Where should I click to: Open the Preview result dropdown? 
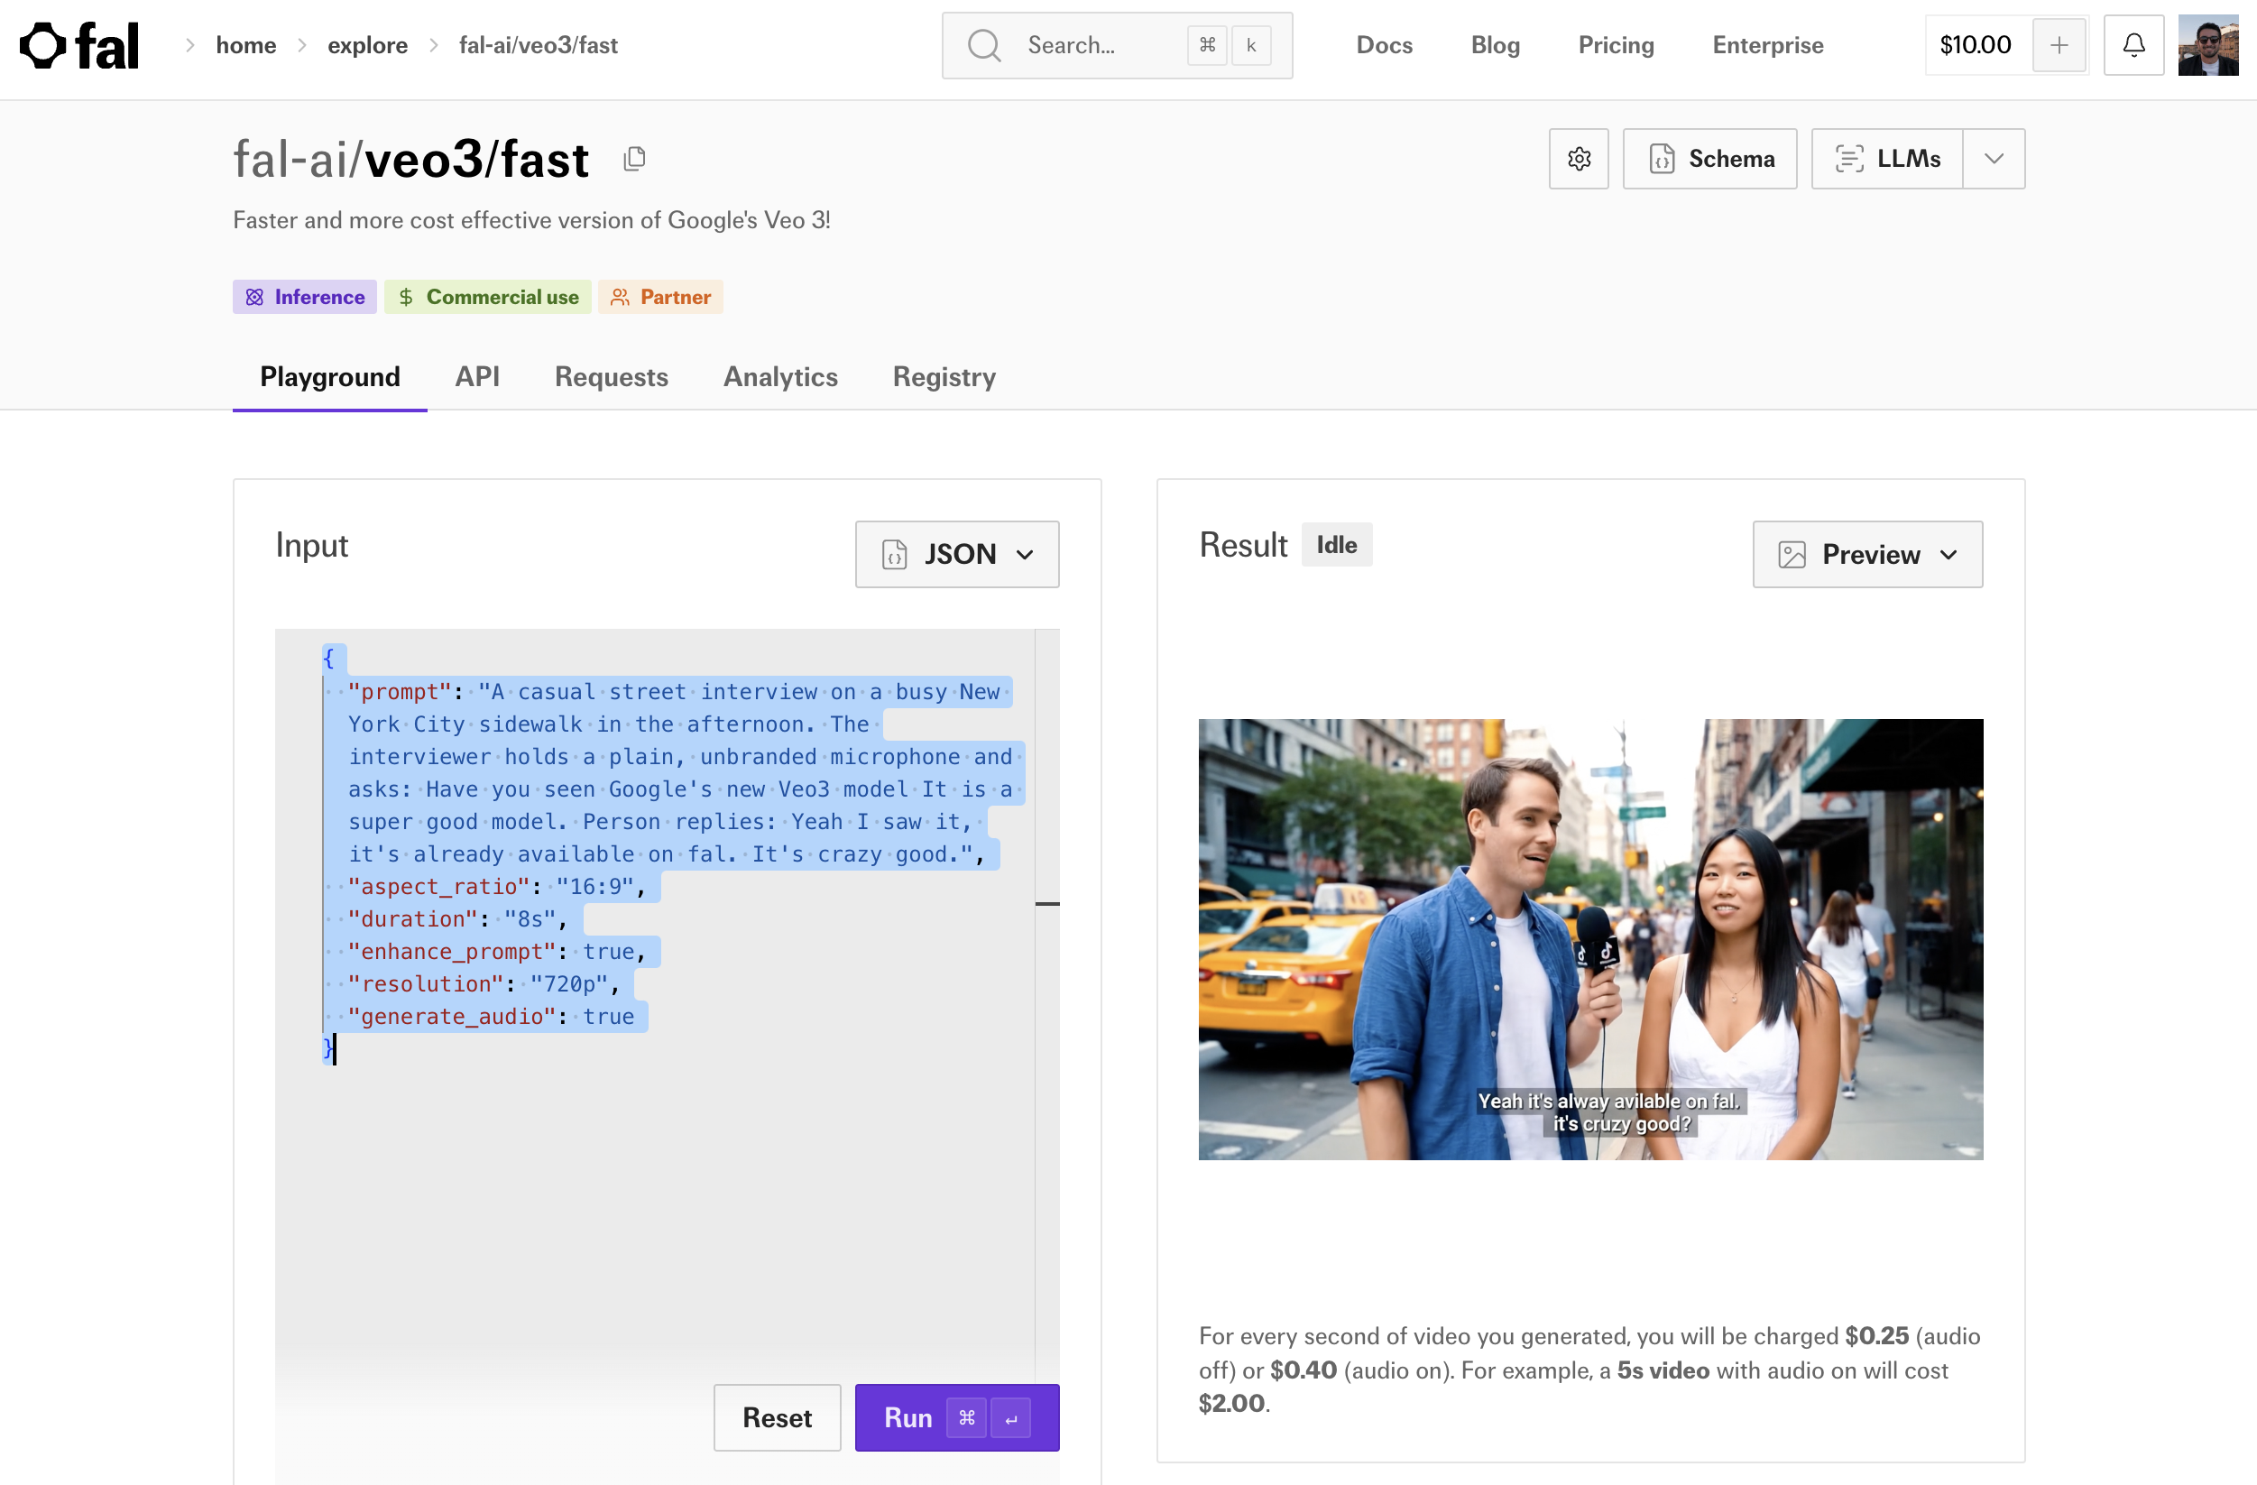1866,554
